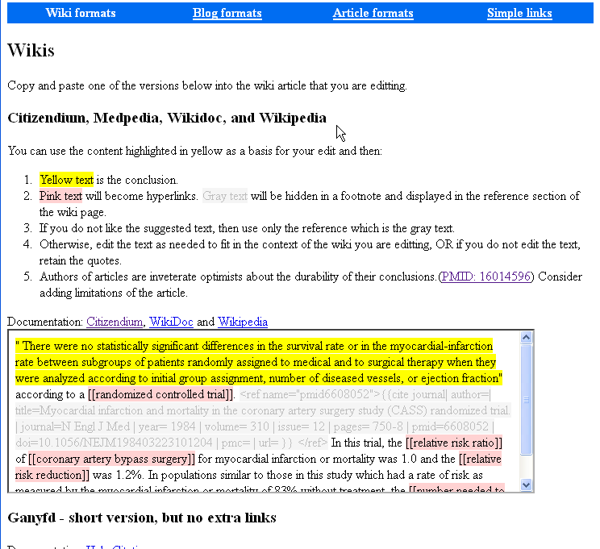Open the PMID: 16014596 link
The image size is (600, 549).
pos(486,277)
